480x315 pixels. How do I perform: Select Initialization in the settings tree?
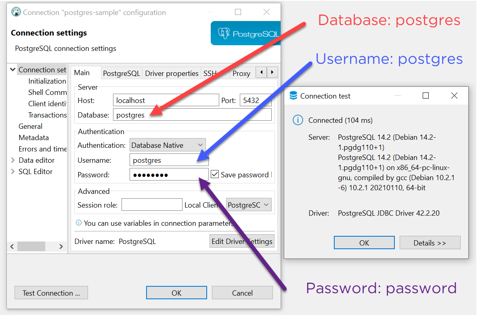click(x=47, y=81)
